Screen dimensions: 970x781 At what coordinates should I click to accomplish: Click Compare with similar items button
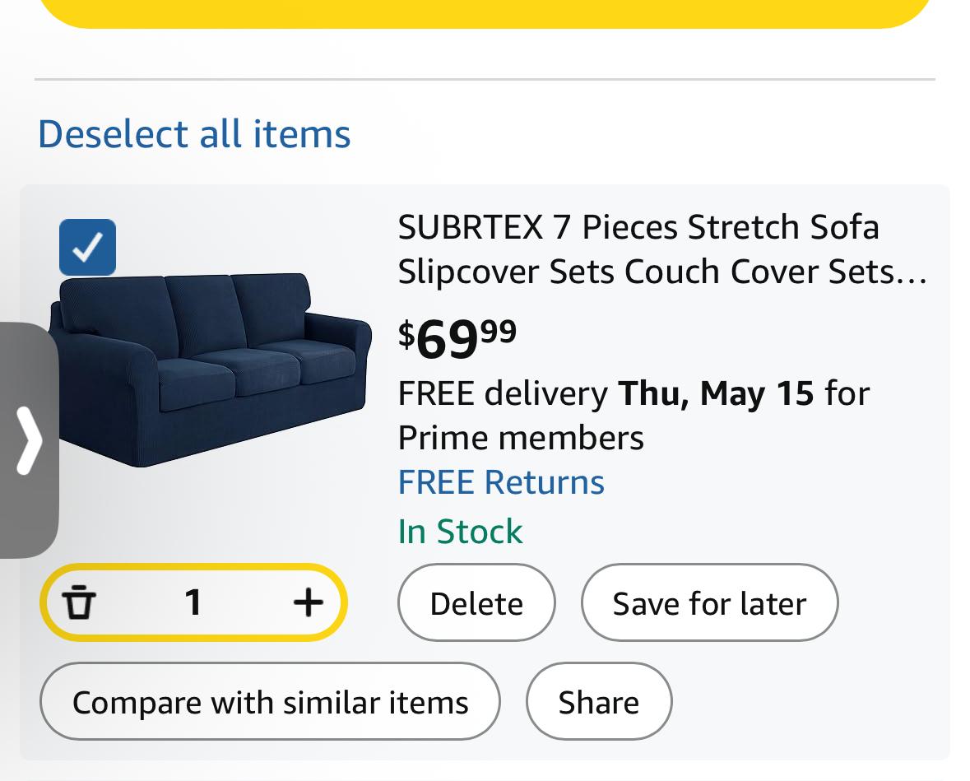[x=270, y=701]
